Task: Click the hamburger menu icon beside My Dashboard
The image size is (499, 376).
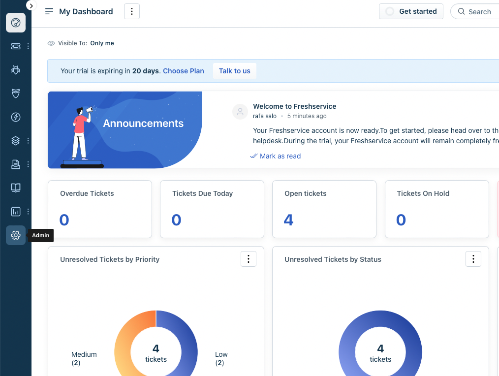Action: (x=49, y=11)
